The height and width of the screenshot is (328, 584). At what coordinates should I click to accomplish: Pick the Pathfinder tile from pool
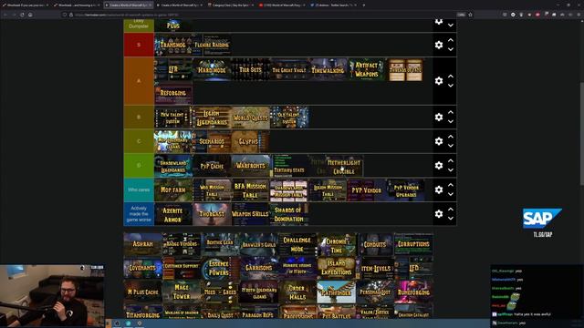pos(336,292)
